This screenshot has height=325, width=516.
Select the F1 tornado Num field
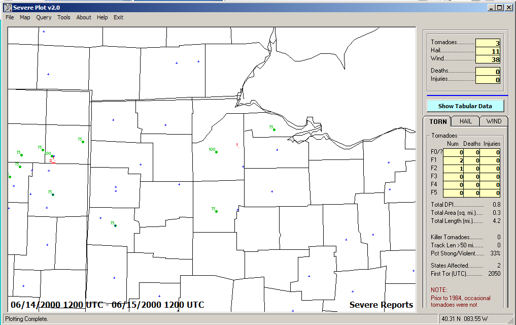[454, 160]
